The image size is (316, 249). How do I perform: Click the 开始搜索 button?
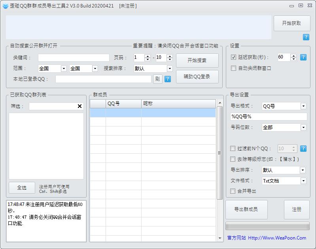pos(197,60)
